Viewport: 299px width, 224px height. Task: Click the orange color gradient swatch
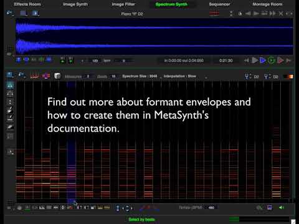click(289, 77)
